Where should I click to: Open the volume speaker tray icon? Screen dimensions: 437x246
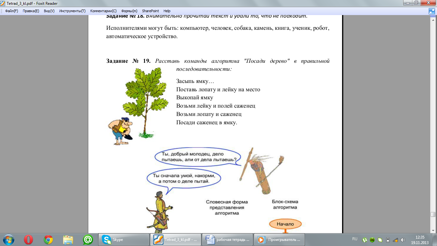[x=403, y=240]
